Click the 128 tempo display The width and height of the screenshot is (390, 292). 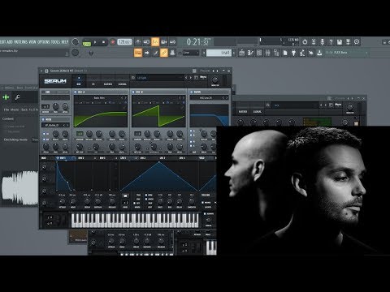(x=124, y=42)
